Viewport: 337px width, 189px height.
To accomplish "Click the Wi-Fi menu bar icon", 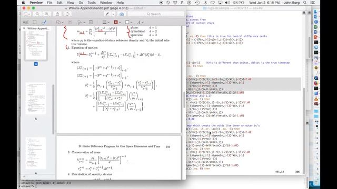I will pos(212,3).
